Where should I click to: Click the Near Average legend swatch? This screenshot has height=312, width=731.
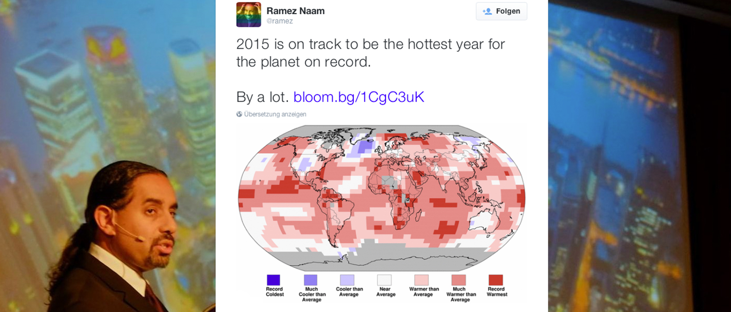pyautogui.click(x=385, y=280)
